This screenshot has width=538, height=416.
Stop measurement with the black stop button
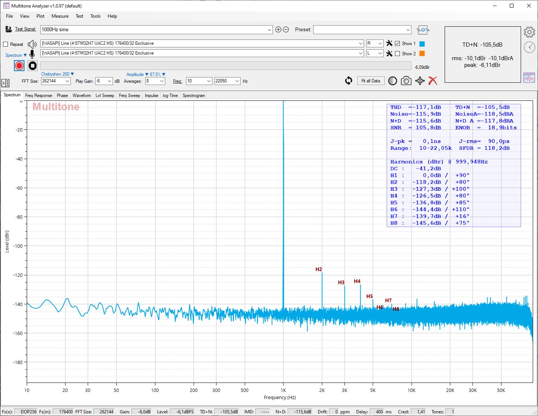coord(33,66)
